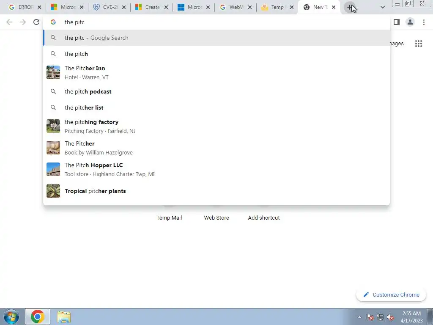The image size is (433, 325).
Task: Close the New Tab tab
Action: coord(334,8)
